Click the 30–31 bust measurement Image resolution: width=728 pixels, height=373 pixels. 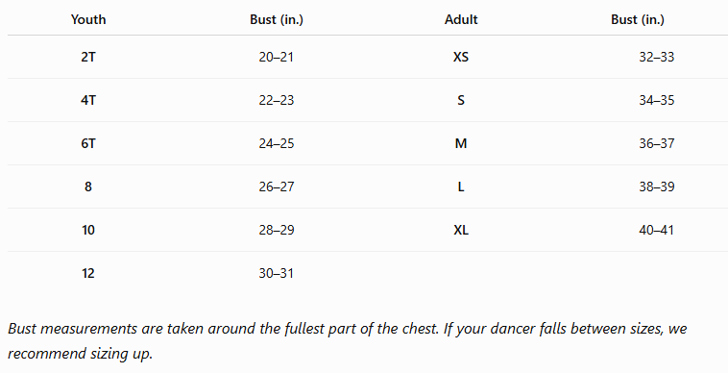click(x=277, y=273)
